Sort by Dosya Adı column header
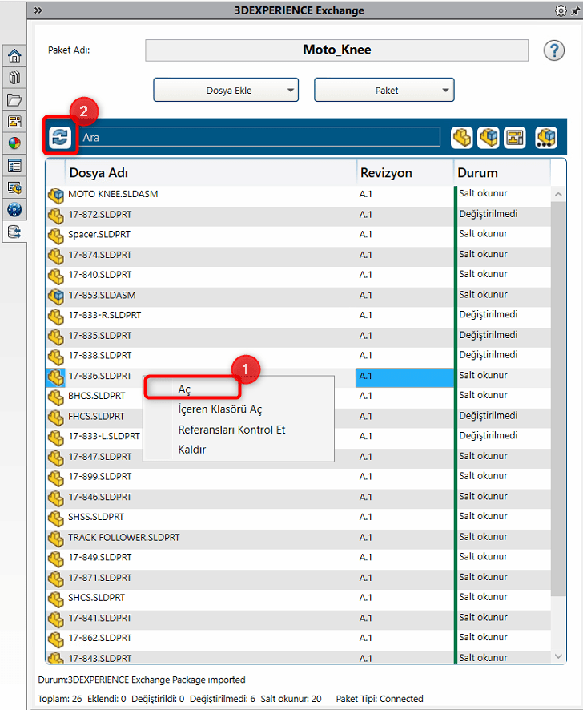The image size is (583, 710). click(211, 172)
